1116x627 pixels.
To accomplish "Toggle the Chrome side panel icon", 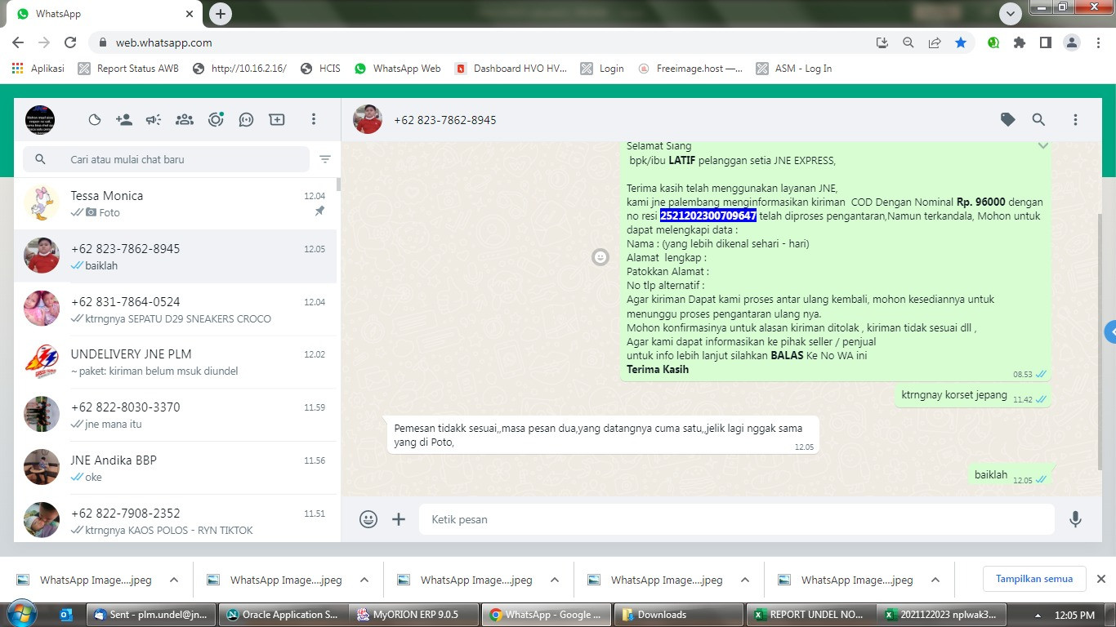I will click(x=1045, y=42).
